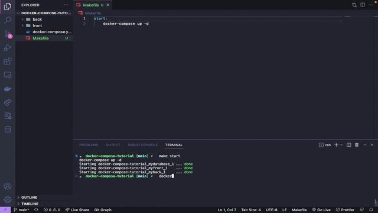Open the feedback icon in status bar
Viewport: 378px width, 213px height.
(x=361, y=210)
